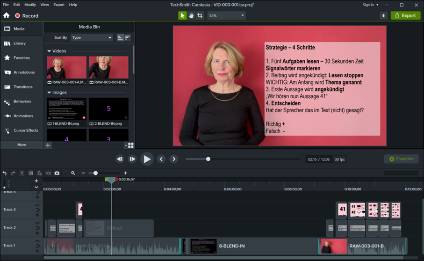This screenshot has width=424, height=261.
Task: Open the Modify menu
Action: [30, 5]
